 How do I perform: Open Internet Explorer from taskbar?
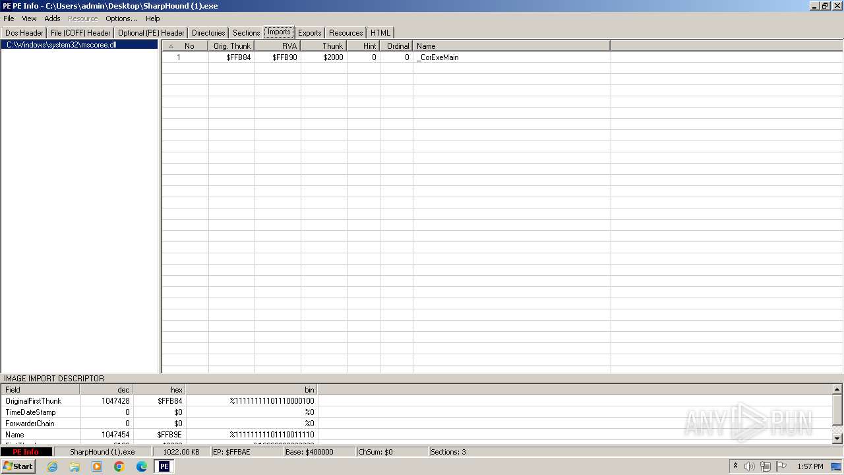(52, 466)
